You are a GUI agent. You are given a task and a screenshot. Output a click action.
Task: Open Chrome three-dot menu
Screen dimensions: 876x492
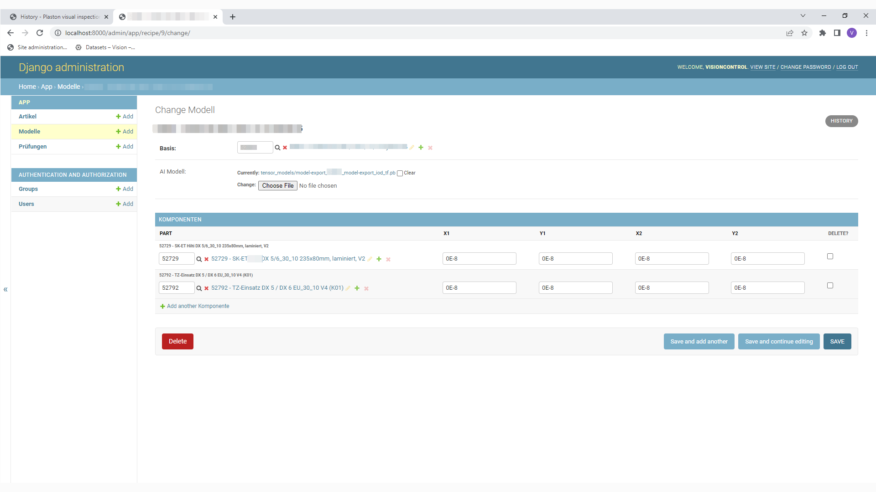pyautogui.click(x=866, y=33)
